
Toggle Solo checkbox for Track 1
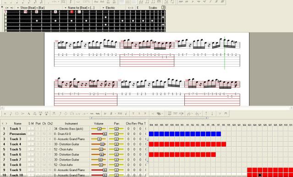pos(30,129)
